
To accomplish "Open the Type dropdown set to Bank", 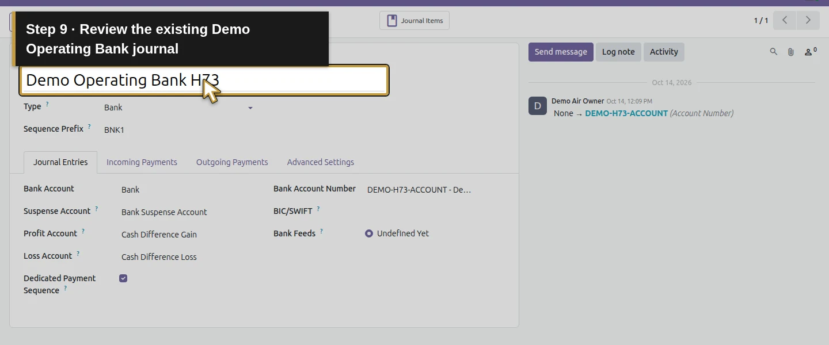I will [179, 108].
